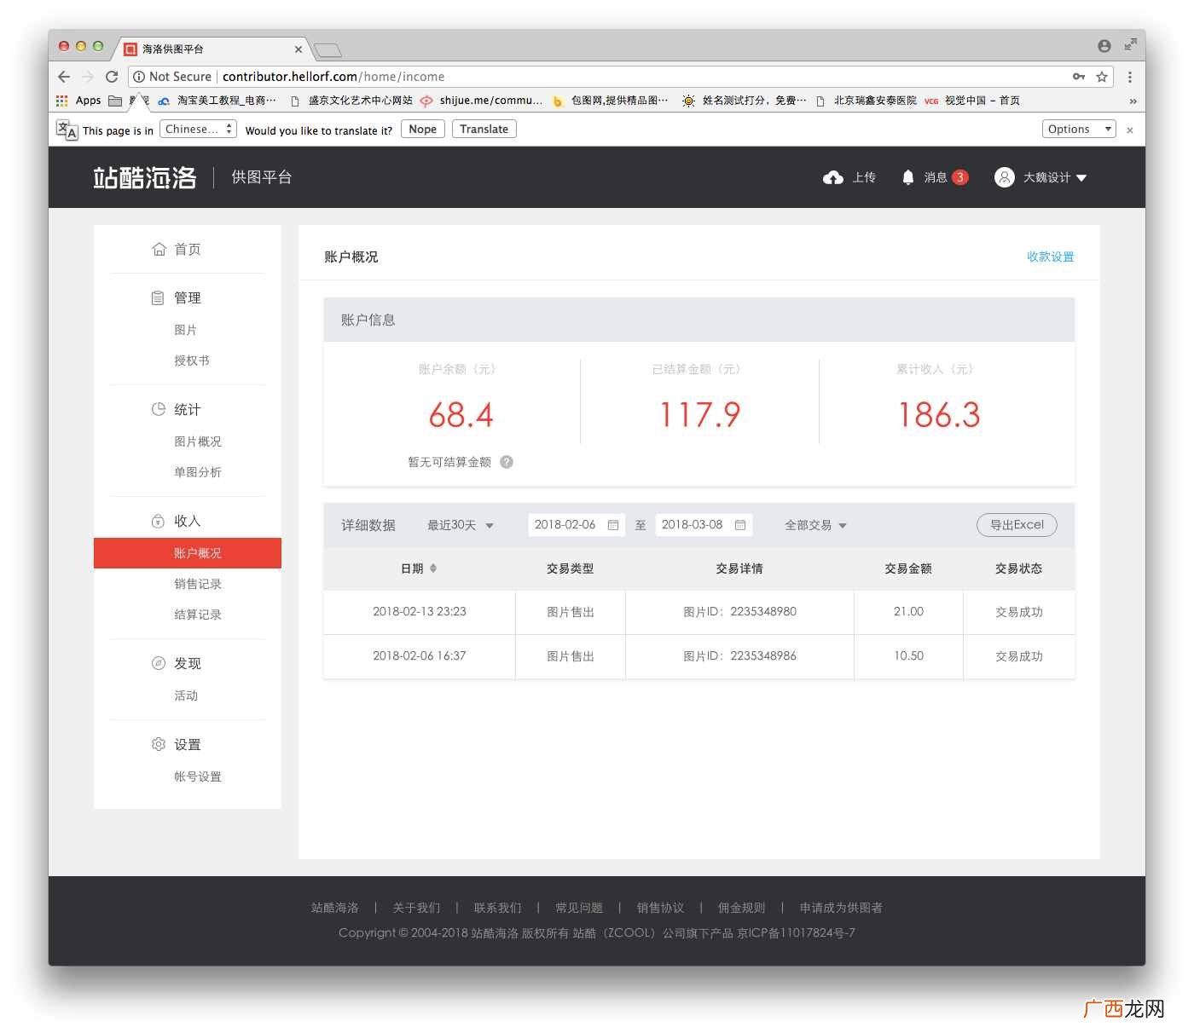Screen dimensions: 1194x1033
Task: Open the start date calendar icon
Action: (613, 525)
